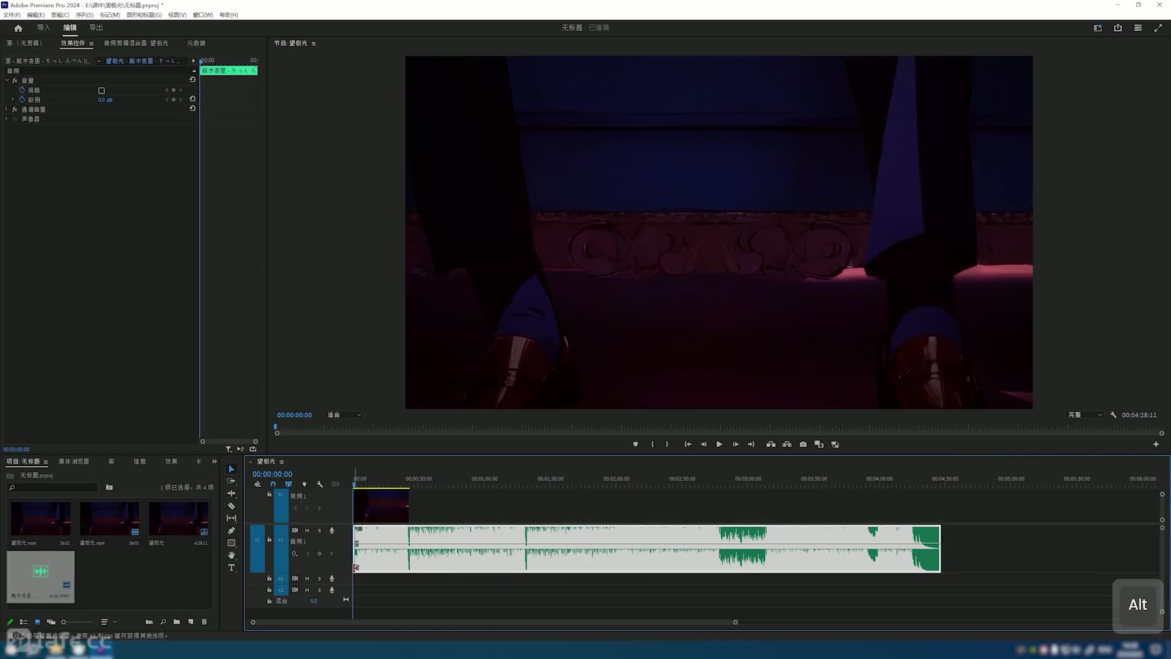Screen dimensions: 1171x659
Task: Select the Ripple Edit tool
Action: 231,494
